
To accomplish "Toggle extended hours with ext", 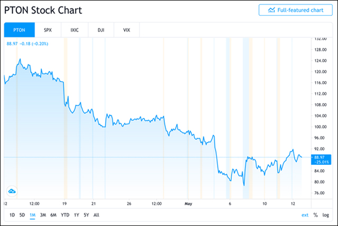I will click(305, 214).
